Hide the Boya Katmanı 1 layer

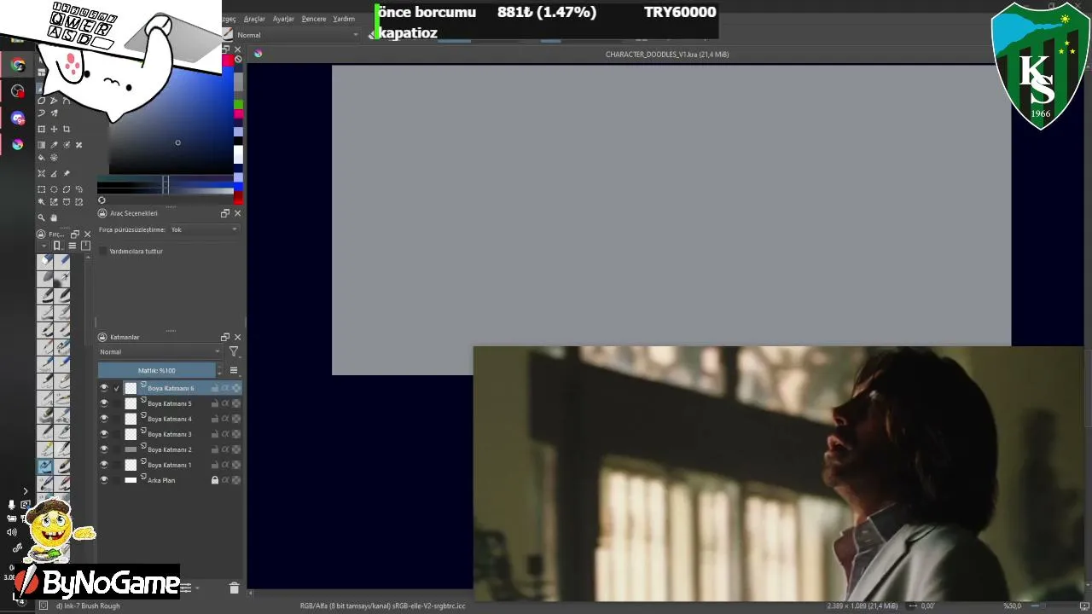pos(104,465)
